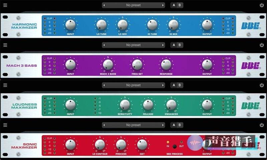Open the Harmonic Maximizer preset dropdown
The height and width of the screenshot is (160, 267).
coord(133,5)
